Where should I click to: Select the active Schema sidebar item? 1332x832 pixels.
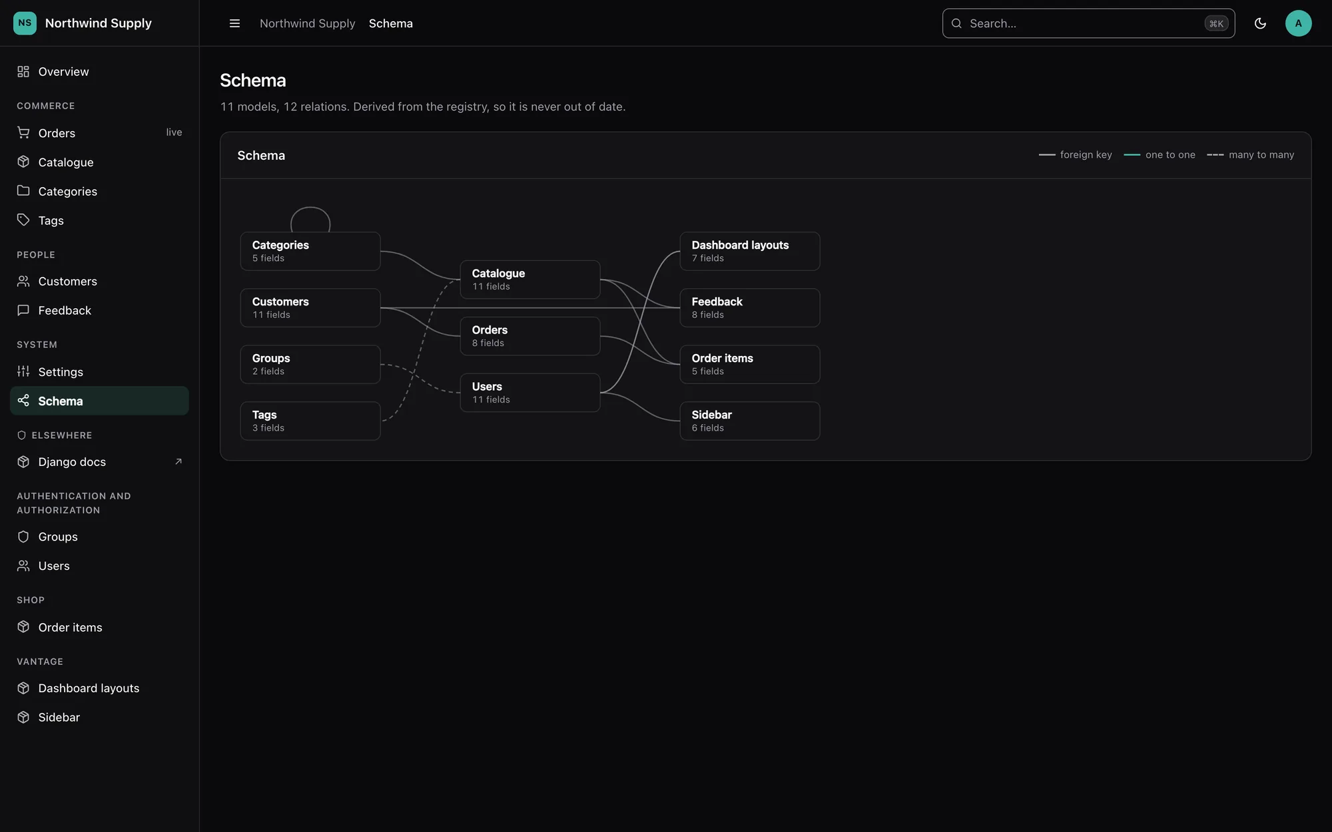coord(99,401)
